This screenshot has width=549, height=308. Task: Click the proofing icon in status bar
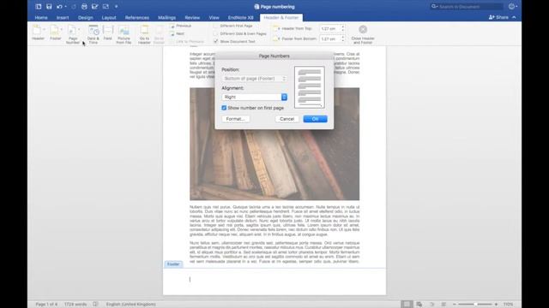point(95,305)
